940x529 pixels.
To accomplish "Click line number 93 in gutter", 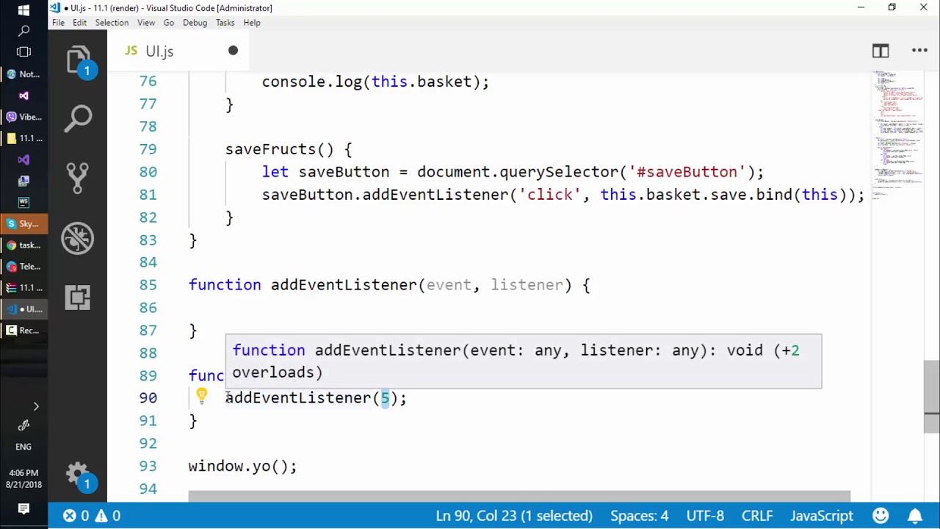I will [148, 466].
